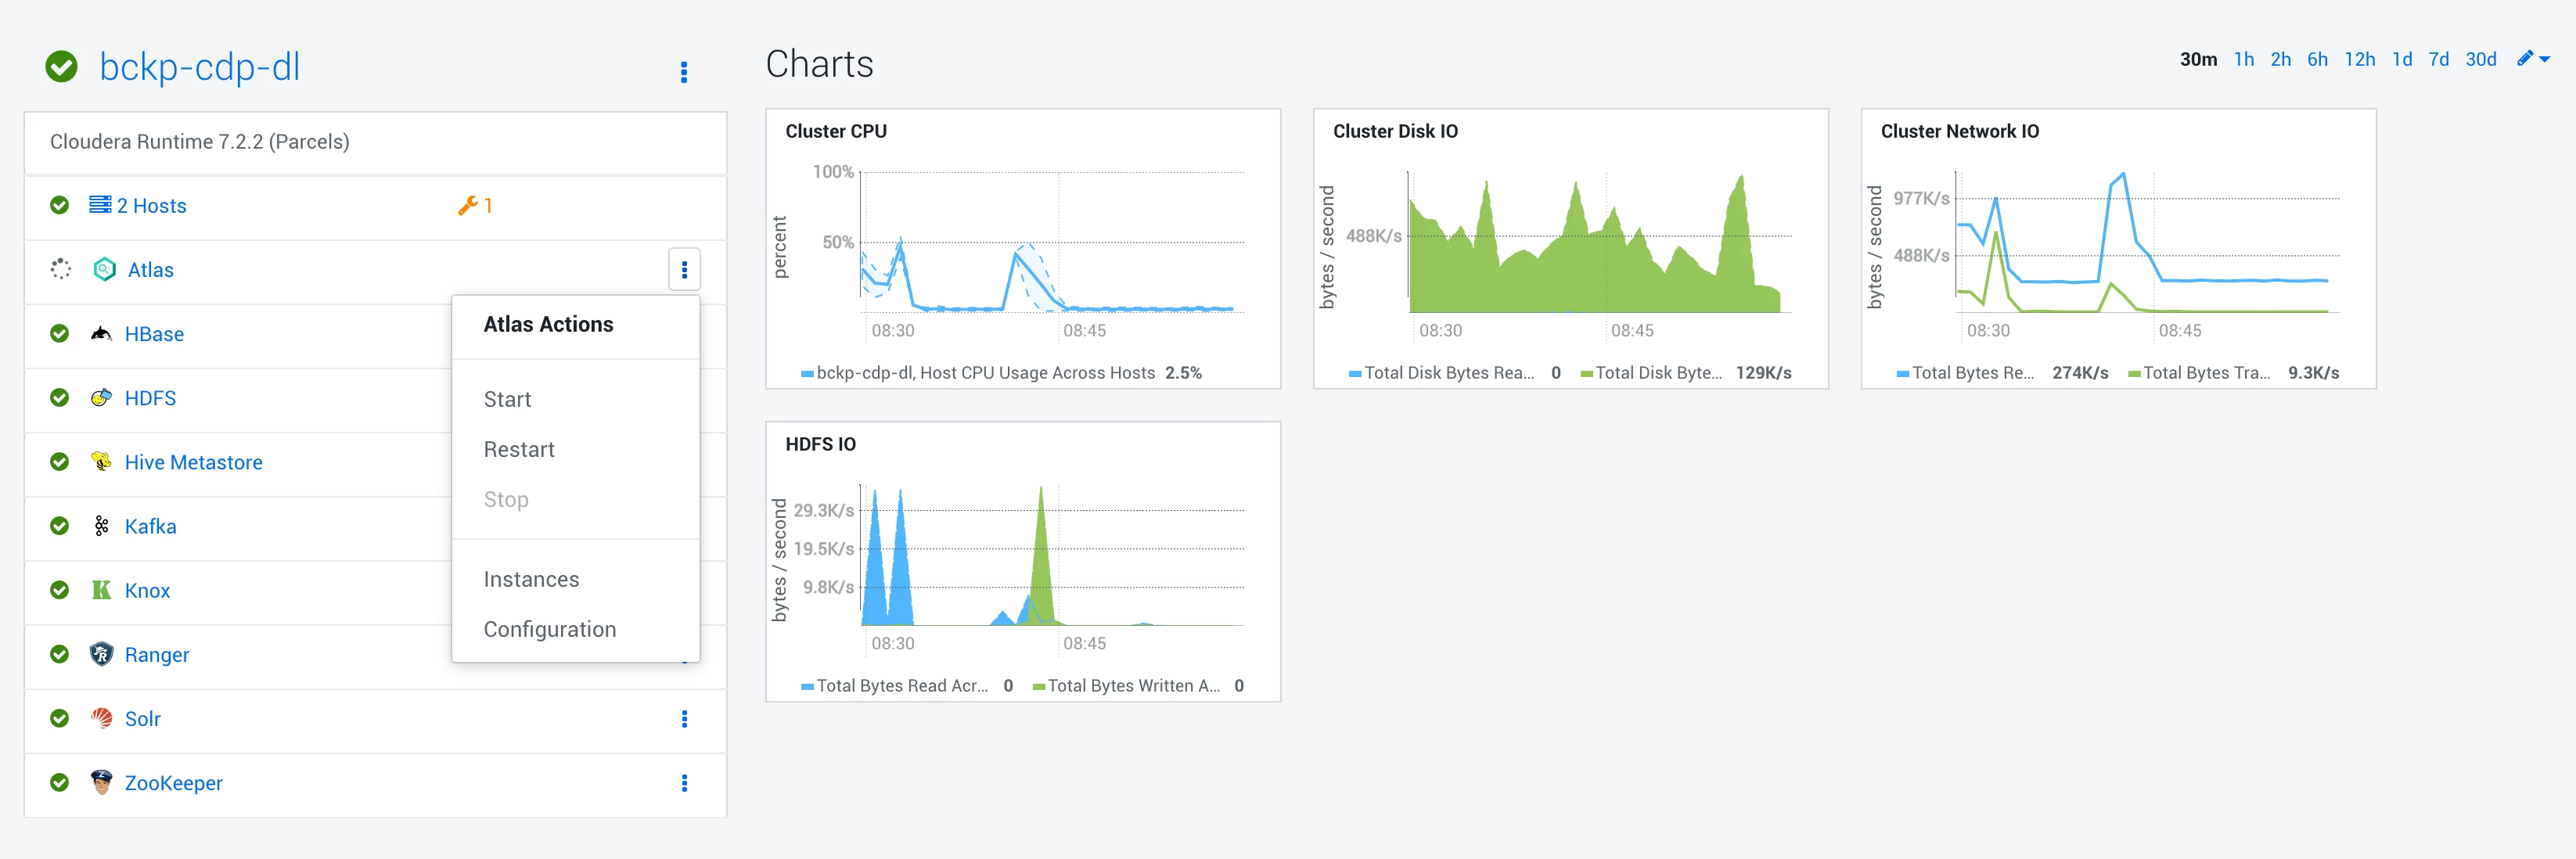Open Instances from Atlas Actions menu
This screenshot has width=2576, height=859.
(x=531, y=579)
